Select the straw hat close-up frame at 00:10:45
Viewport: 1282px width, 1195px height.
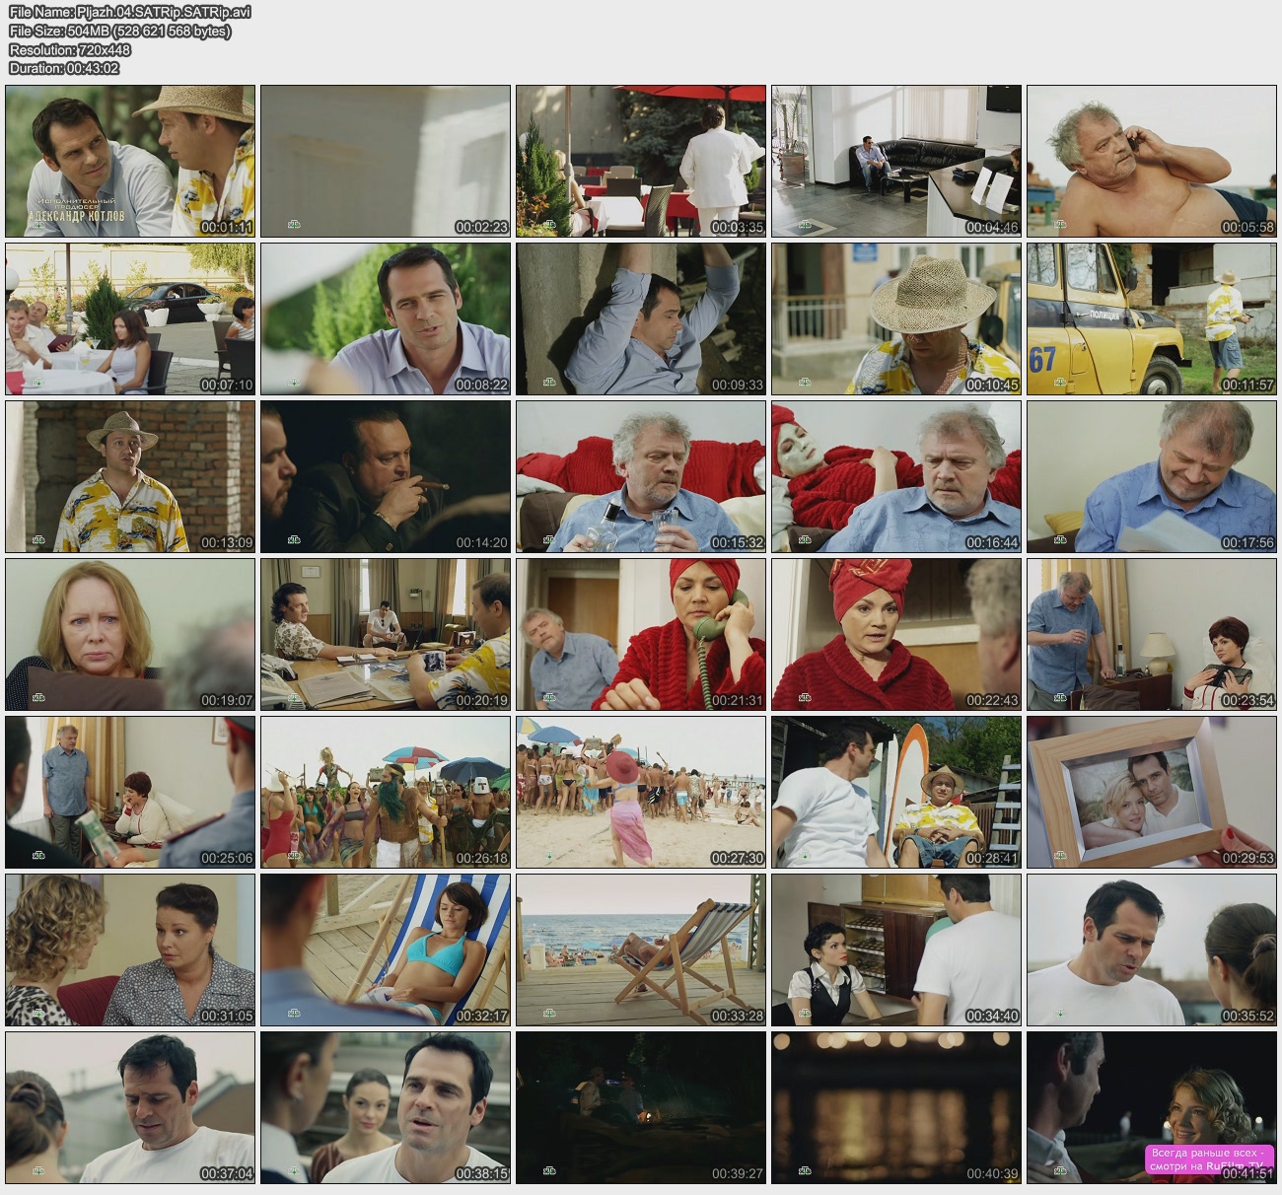(x=895, y=318)
